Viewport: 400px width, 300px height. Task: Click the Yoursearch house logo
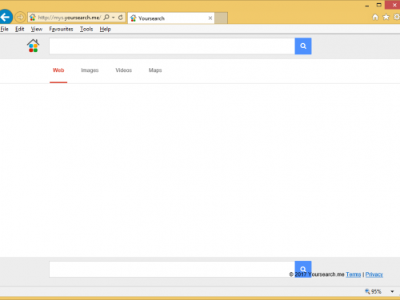(33, 46)
